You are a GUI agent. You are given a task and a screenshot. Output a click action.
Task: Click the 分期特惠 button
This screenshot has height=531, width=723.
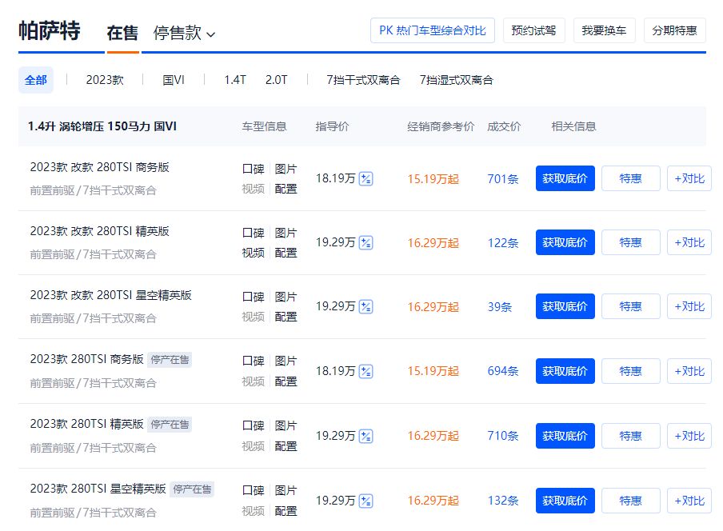(x=674, y=30)
